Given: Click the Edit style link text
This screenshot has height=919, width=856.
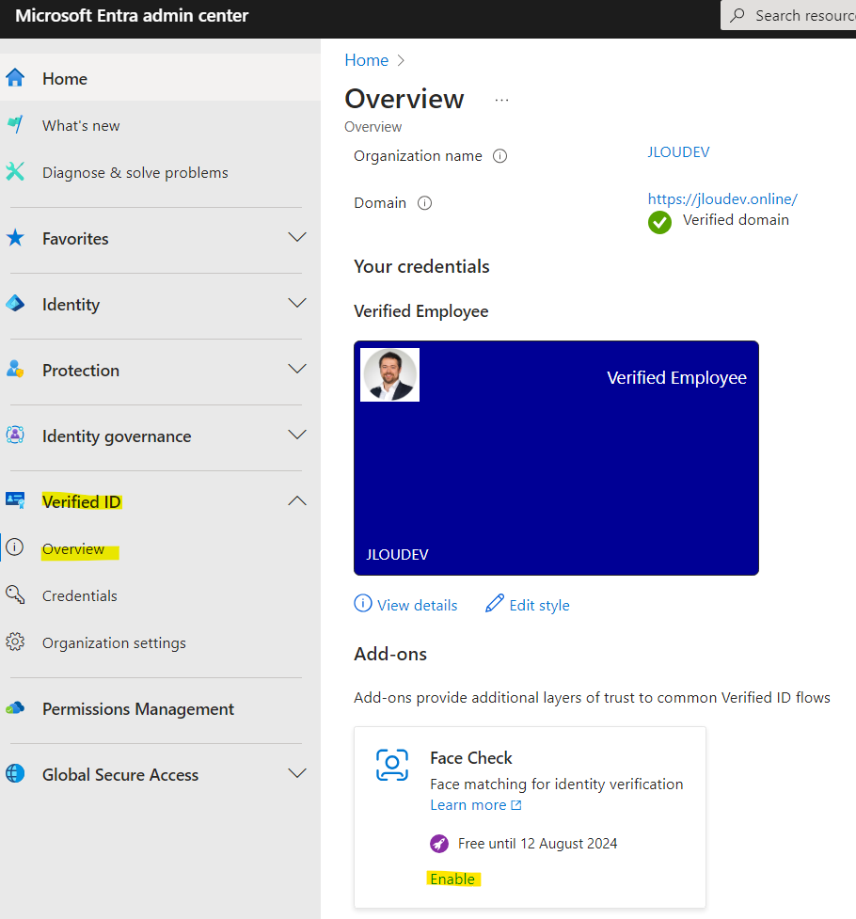Looking at the screenshot, I should 539,605.
